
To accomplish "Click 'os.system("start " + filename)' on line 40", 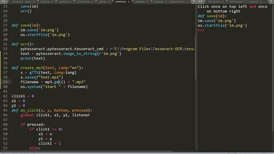I will tap(54, 86).
